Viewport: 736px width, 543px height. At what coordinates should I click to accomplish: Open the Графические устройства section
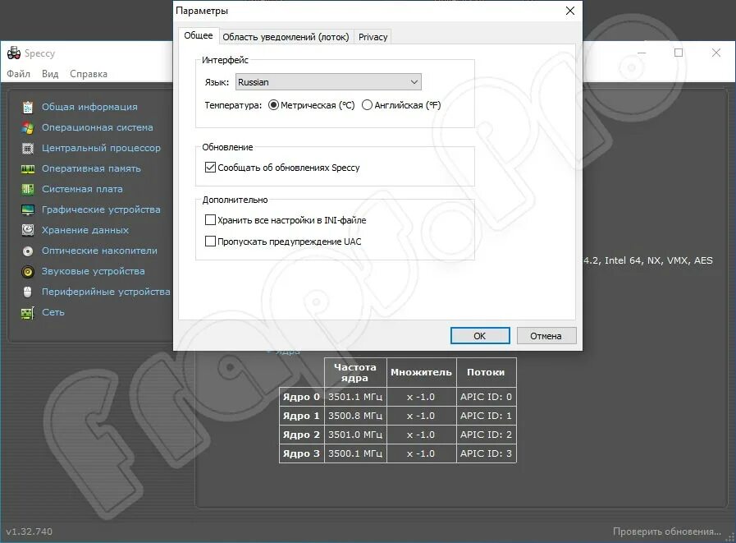(x=101, y=209)
